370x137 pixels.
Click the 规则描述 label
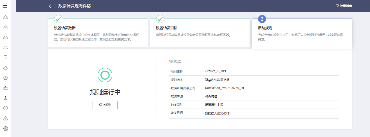(x=177, y=80)
